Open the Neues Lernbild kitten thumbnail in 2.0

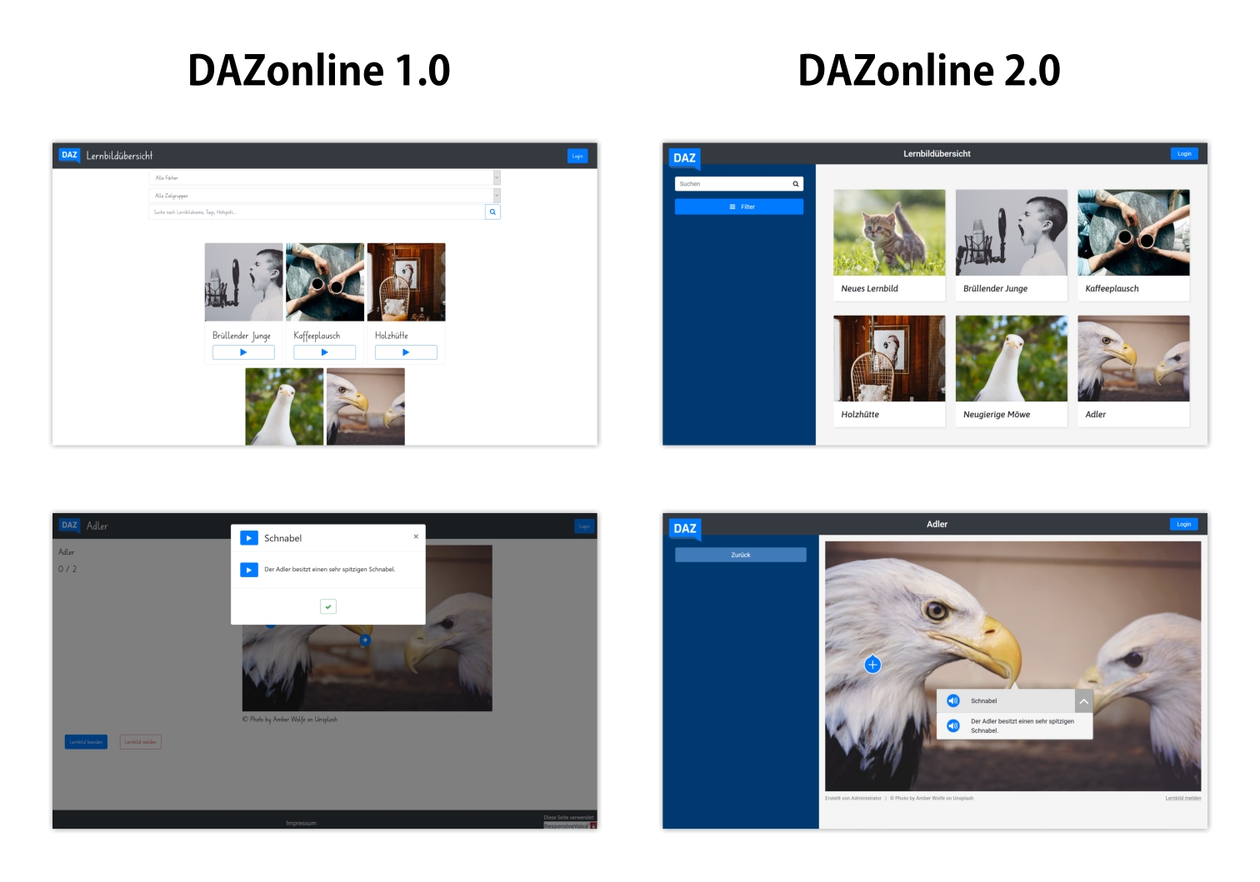click(x=889, y=232)
